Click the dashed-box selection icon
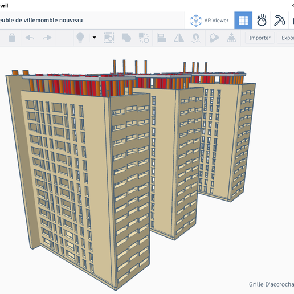This screenshot has height=294, width=294. click(109, 38)
